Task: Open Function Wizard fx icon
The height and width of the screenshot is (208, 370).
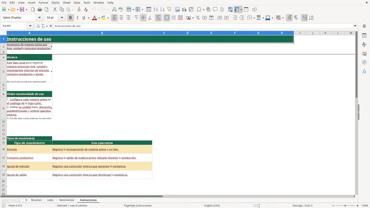Action: (x=38, y=26)
